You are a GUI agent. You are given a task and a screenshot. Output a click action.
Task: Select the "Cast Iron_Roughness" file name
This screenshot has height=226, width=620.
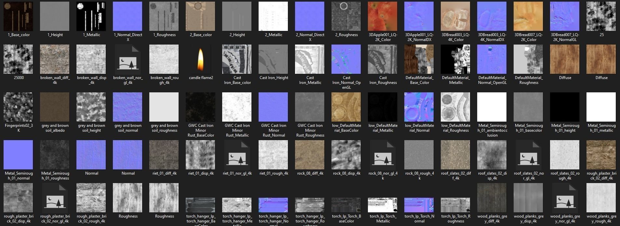383,80
